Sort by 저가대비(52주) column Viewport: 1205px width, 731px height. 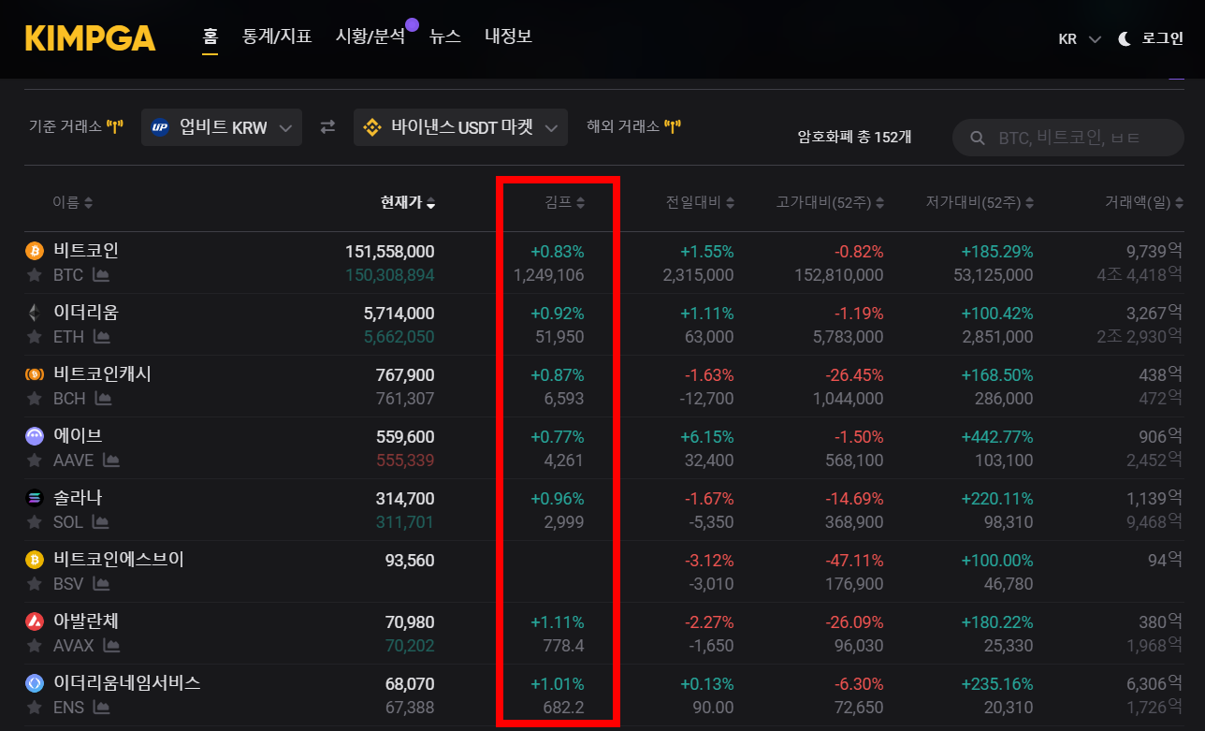(980, 202)
